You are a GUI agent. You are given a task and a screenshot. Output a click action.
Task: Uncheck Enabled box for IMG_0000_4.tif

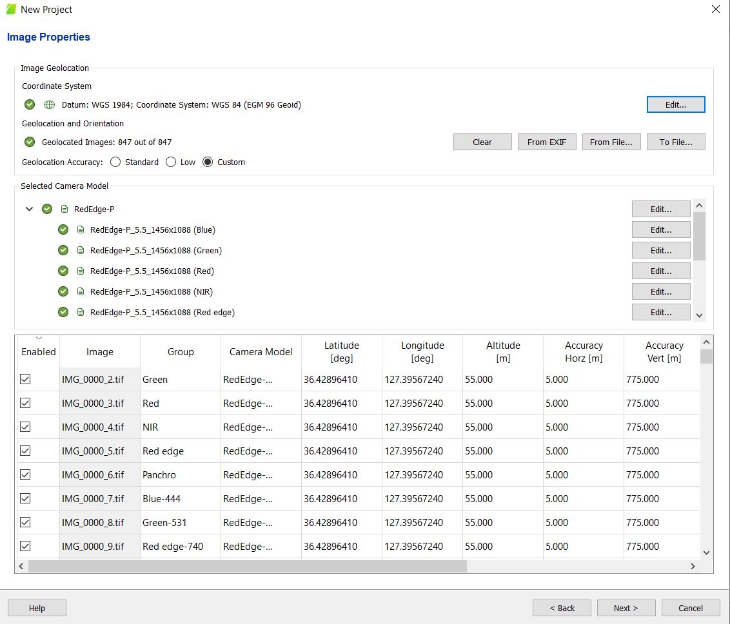click(25, 427)
